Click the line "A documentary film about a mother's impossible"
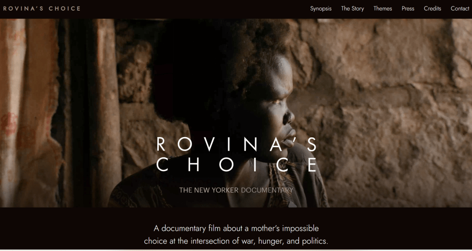Screen dimensions: 472x251 pyautogui.click(x=236, y=228)
